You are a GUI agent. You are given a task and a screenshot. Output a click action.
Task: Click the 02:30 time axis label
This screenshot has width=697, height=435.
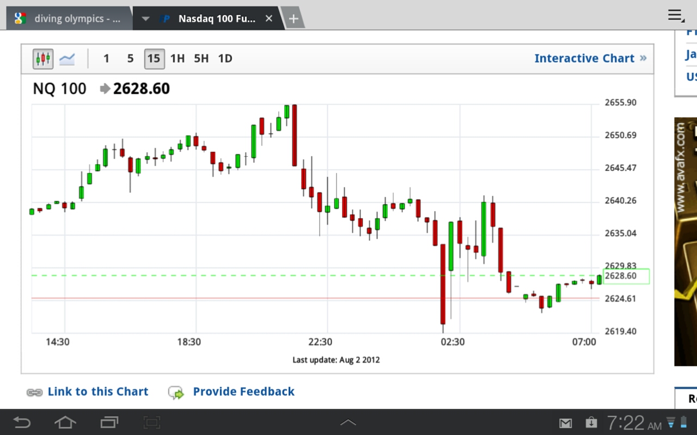(x=453, y=342)
